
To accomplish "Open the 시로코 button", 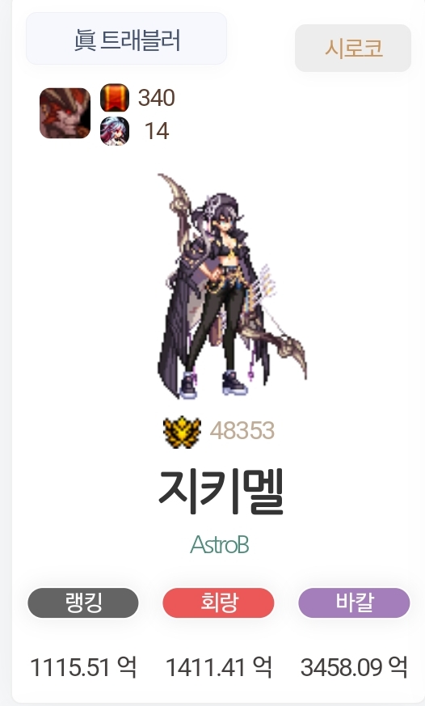I will pos(353,49).
